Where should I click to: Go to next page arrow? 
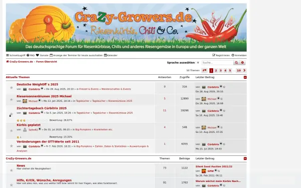(244, 70)
